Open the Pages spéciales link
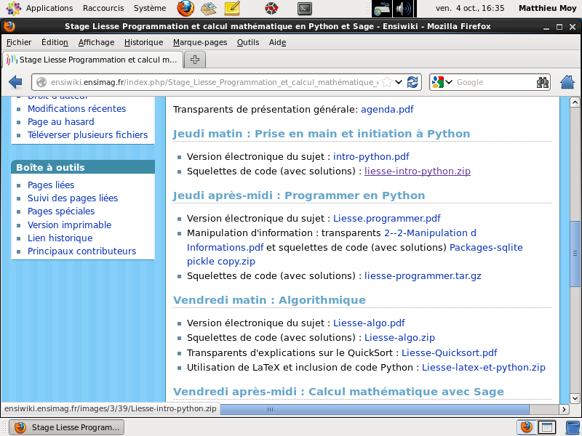Screen dimensions: 582x436 coord(61,211)
